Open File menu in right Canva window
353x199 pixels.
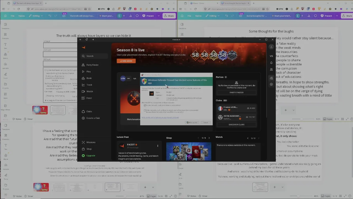[189, 16]
